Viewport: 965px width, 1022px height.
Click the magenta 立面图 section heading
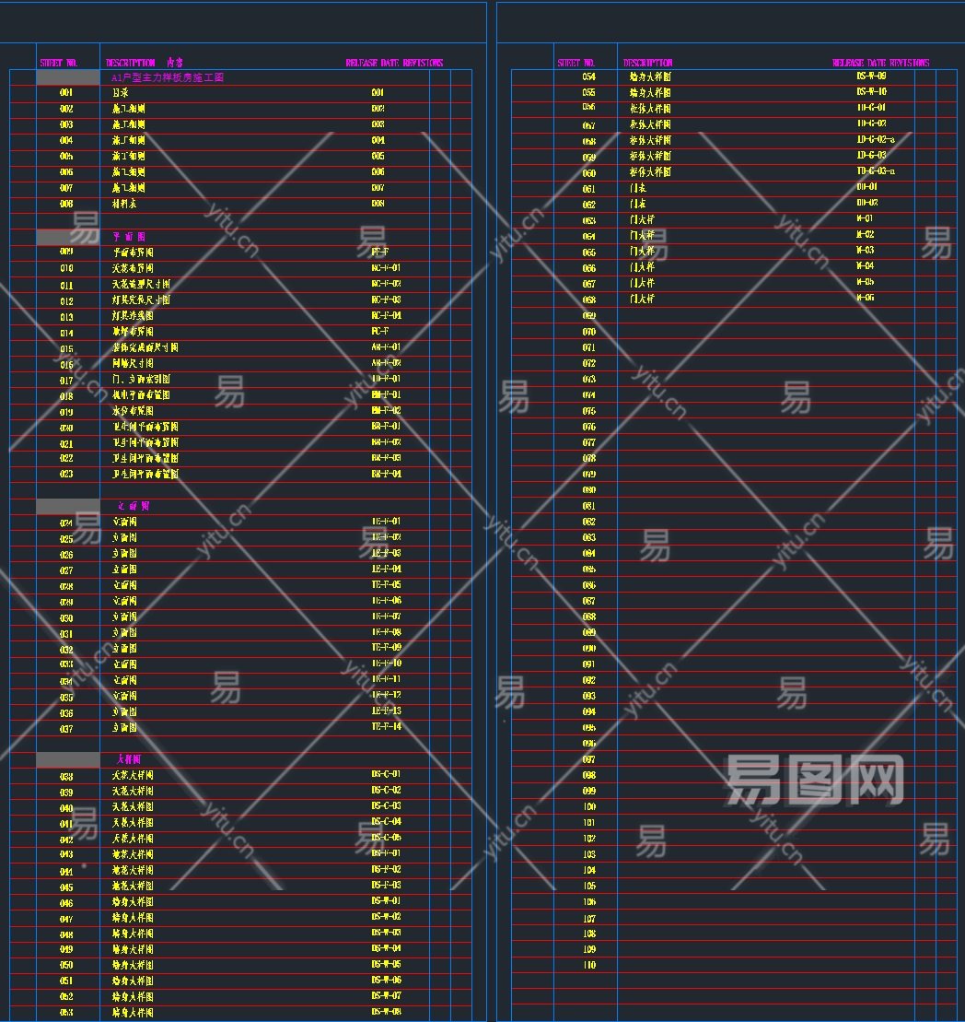(134, 506)
